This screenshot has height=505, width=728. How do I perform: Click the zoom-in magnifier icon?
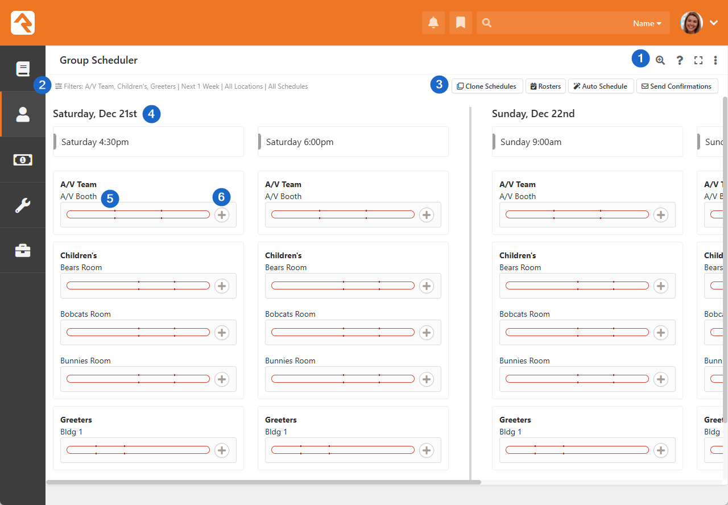click(x=660, y=60)
